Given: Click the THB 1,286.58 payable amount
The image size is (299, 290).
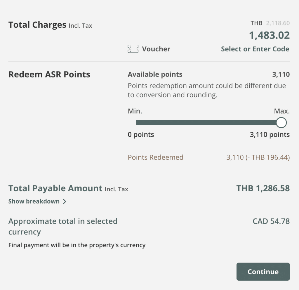Looking at the screenshot, I should [x=263, y=188].
